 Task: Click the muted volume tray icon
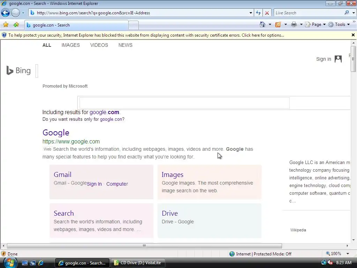pos(330,263)
